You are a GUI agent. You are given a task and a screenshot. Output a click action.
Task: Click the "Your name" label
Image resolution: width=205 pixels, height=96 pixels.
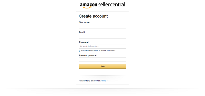84,22
